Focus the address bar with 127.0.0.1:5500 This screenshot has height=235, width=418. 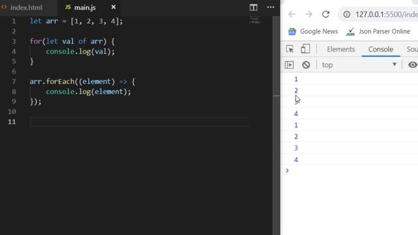[x=386, y=14]
